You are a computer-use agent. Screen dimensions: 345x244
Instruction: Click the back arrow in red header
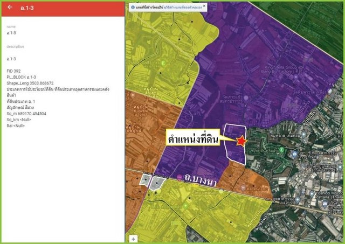coord(9,8)
